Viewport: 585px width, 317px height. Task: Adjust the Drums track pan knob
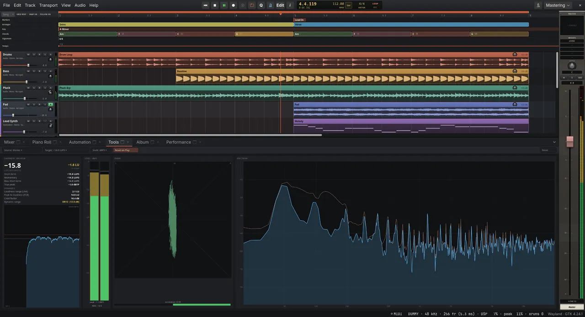click(x=50, y=59)
